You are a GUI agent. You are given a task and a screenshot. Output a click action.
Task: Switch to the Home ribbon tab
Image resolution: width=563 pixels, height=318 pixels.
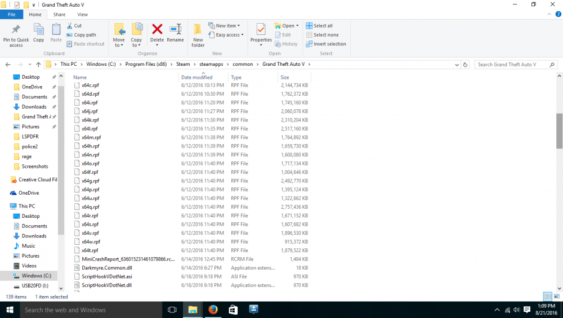coord(35,15)
